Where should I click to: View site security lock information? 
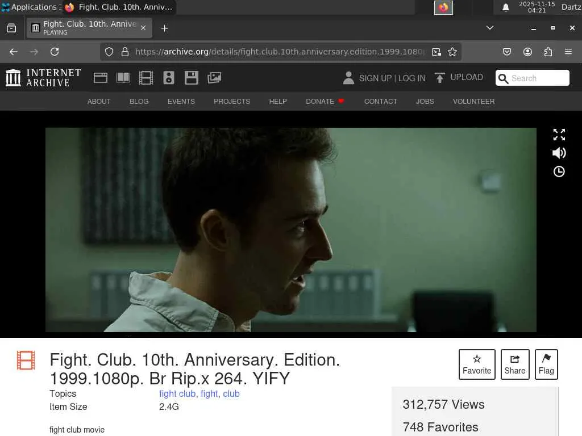coord(125,52)
